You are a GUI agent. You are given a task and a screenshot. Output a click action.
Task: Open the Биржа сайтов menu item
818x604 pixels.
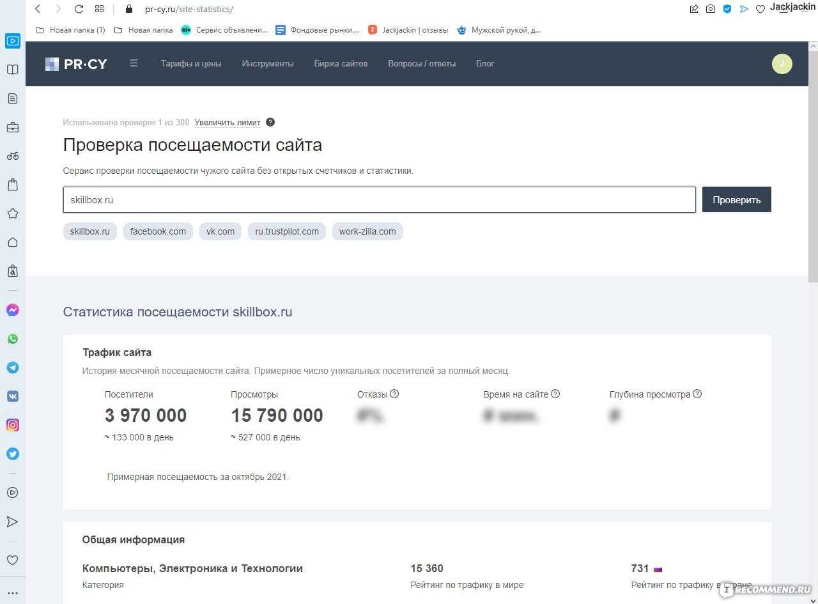[341, 63]
